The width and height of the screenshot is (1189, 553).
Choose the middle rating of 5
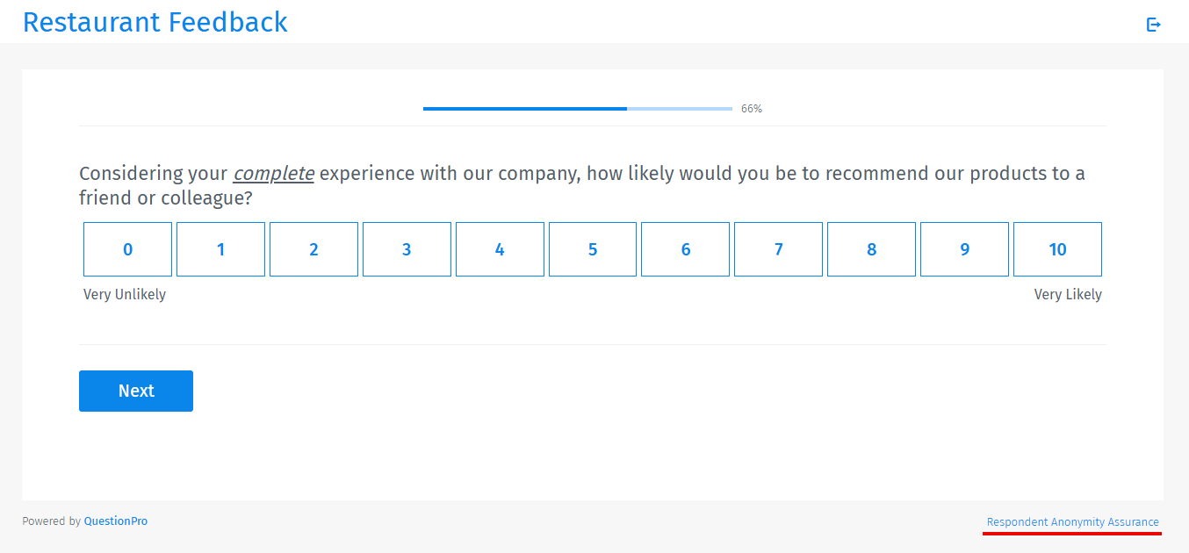pos(593,249)
